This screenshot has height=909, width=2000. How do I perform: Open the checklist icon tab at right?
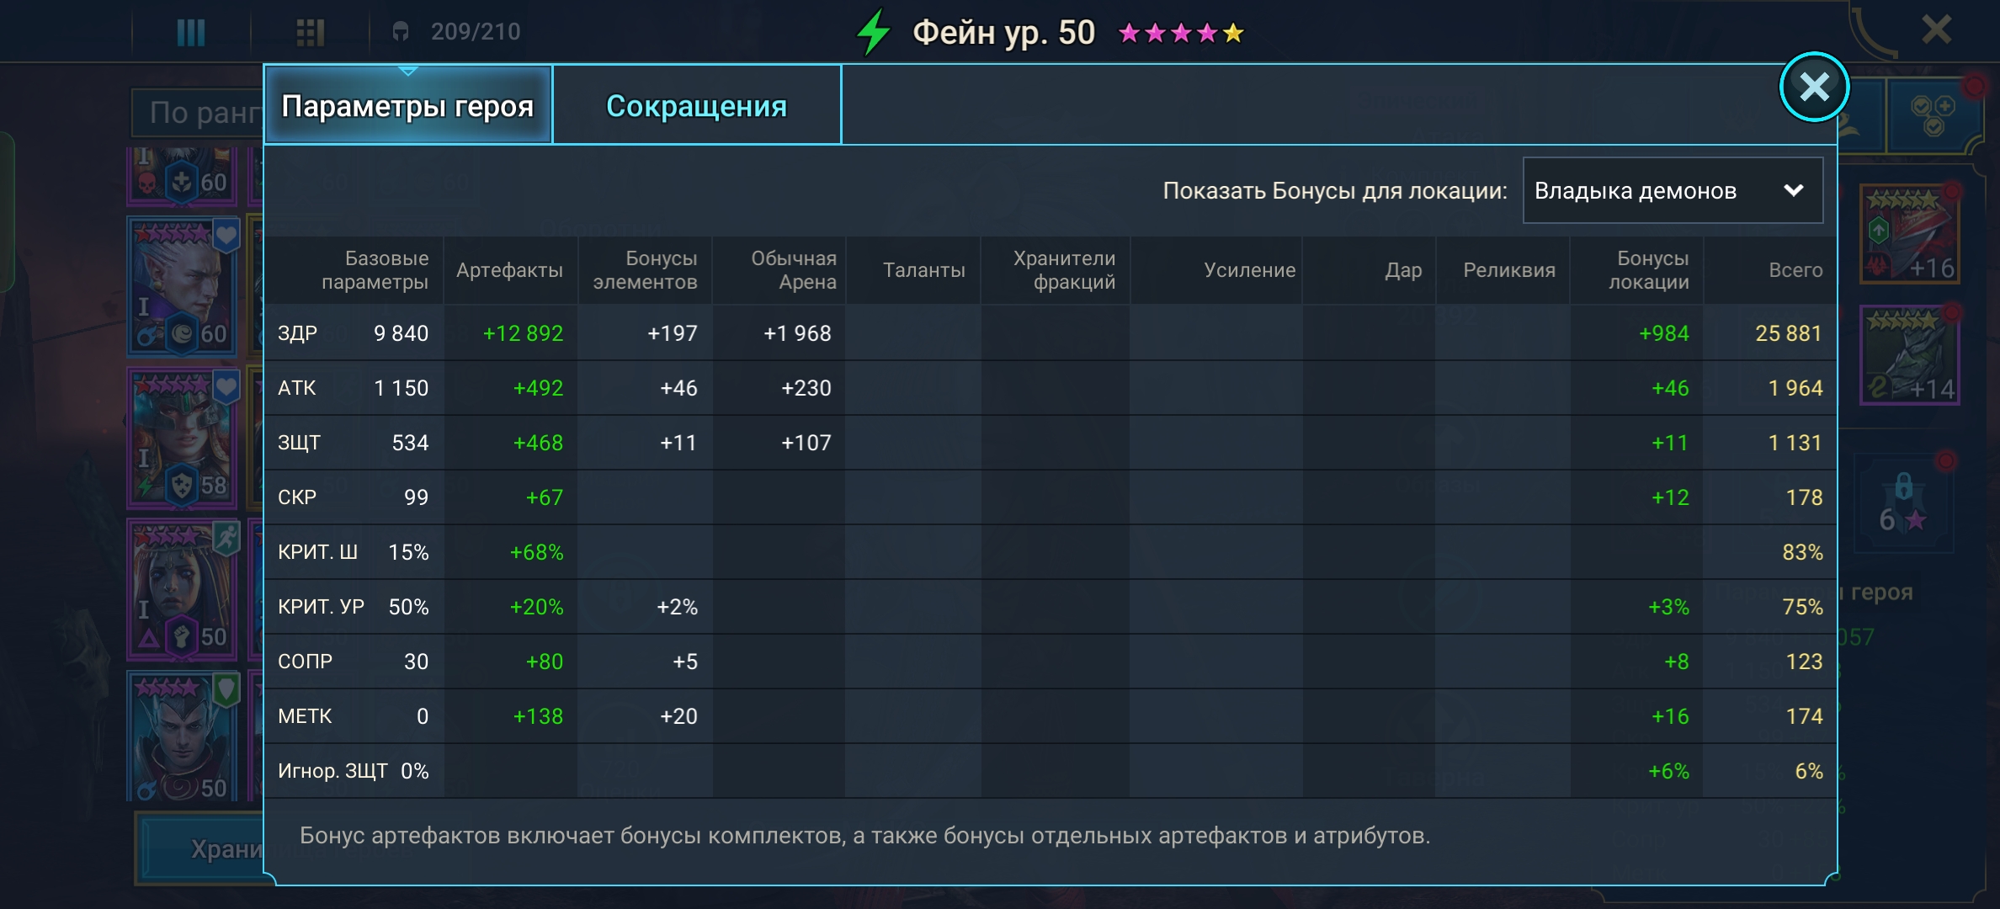point(1931,115)
